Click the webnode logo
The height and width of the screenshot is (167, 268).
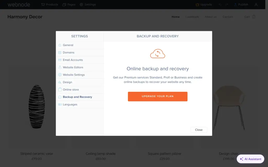pos(19,5)
